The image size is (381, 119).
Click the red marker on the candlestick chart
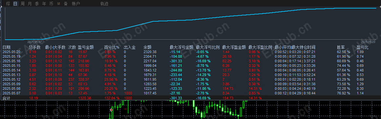[111, 110]
